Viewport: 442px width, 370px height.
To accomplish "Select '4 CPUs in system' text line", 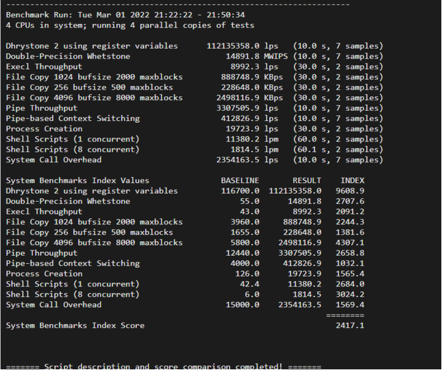I will click(130, 25).
